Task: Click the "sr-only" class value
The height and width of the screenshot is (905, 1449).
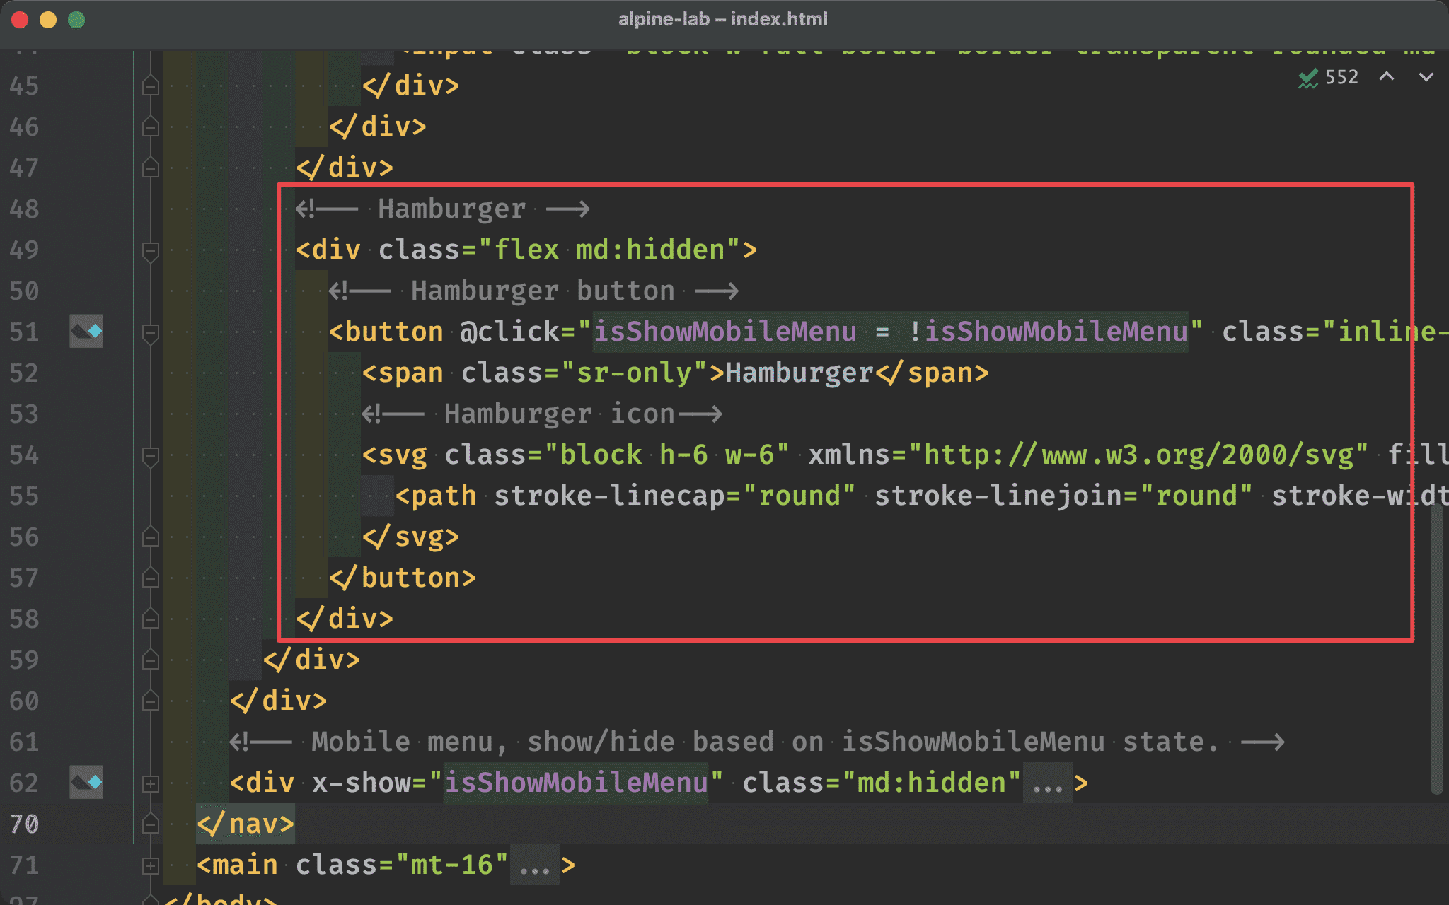Action: pyautogui.click(x=635, y=373)
